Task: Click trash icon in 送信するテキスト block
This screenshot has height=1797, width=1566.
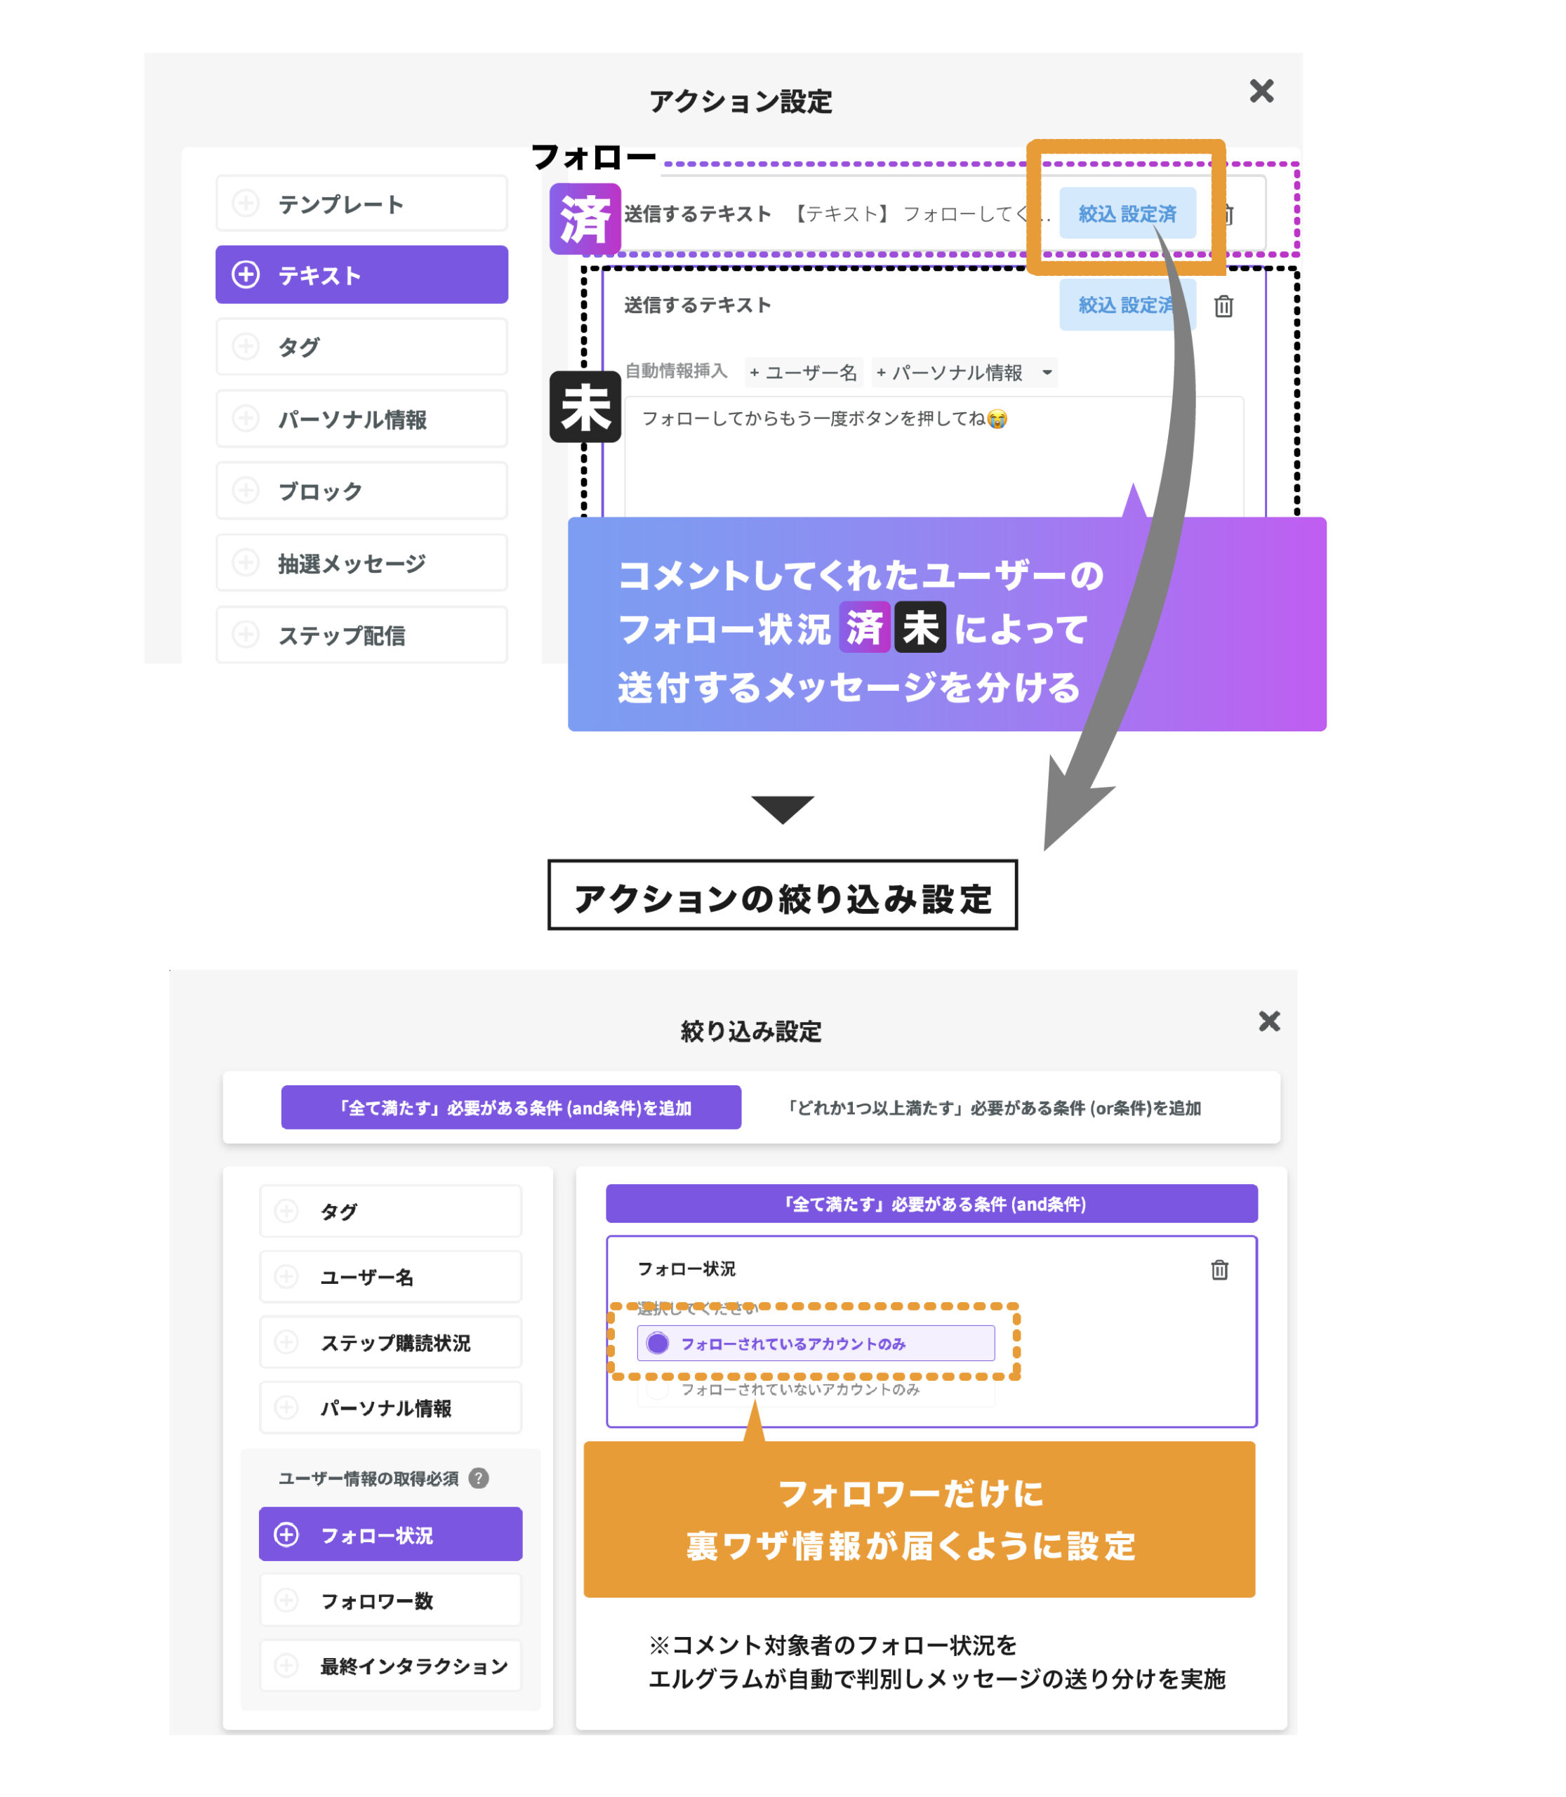Action: tap(1223, 307)
